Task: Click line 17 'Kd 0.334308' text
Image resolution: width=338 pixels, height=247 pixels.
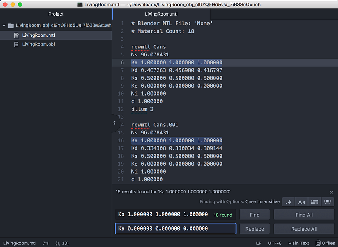Action: click(177, 148)
